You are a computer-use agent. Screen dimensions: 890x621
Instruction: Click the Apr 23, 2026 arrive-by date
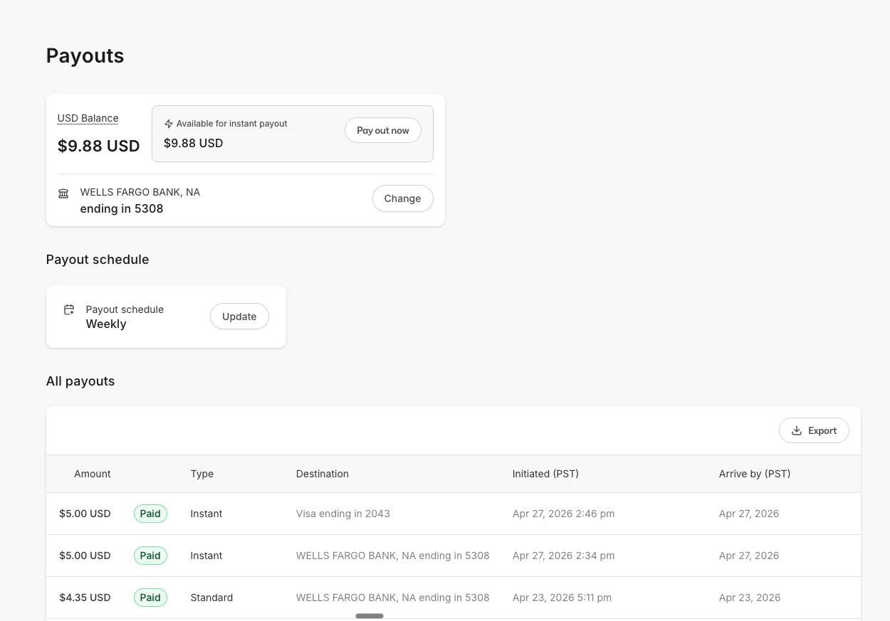[x=750, y=598]
